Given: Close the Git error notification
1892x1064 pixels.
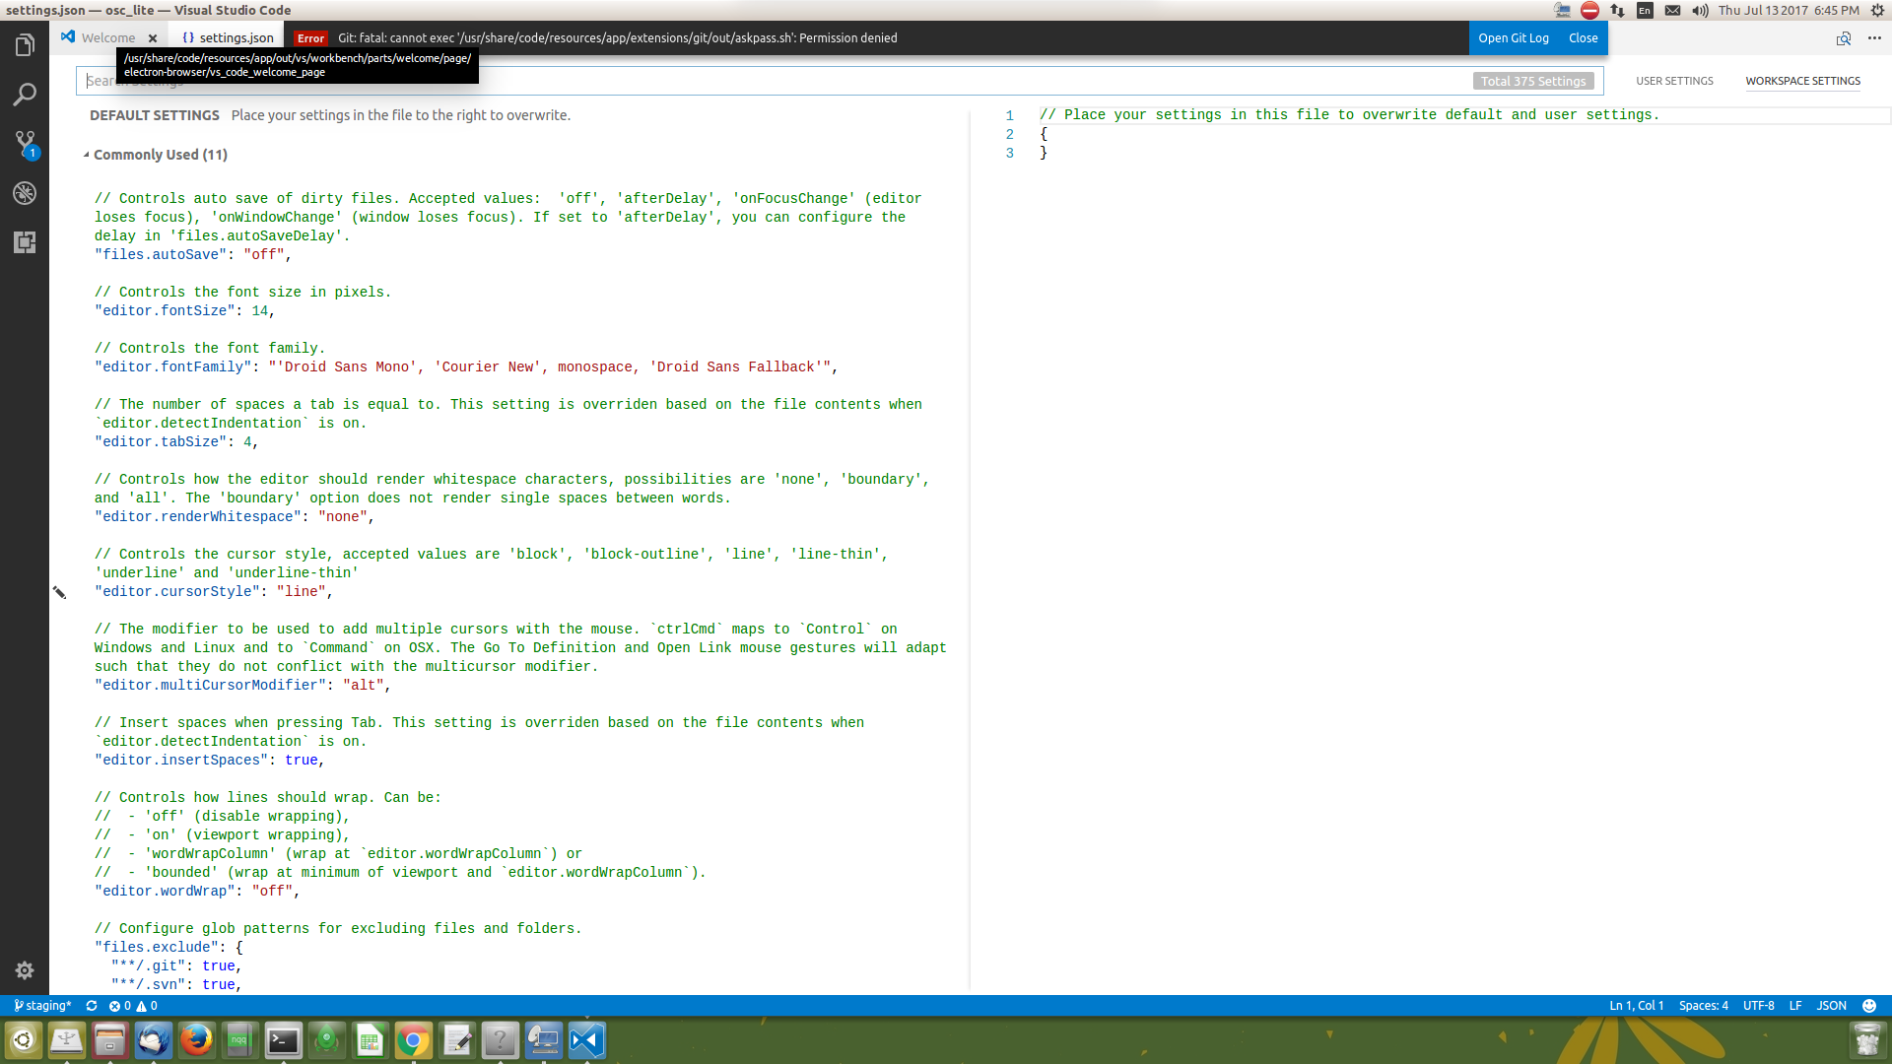Looking at the screenshot, I should point(1583,38).
